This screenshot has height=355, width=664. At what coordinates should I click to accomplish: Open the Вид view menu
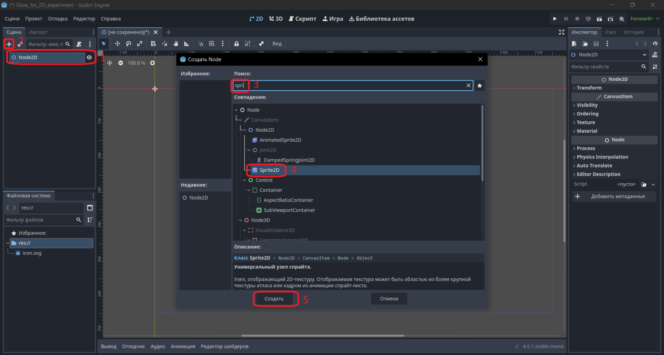coord(277,44)
